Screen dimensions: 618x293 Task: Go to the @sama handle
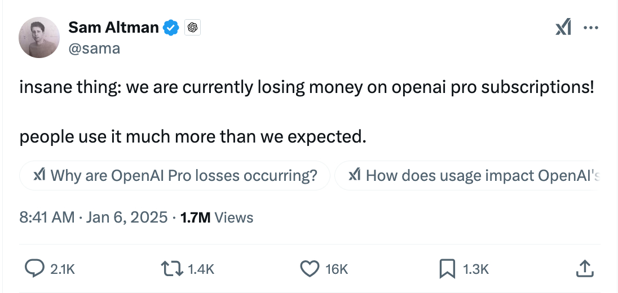point(94,48)
